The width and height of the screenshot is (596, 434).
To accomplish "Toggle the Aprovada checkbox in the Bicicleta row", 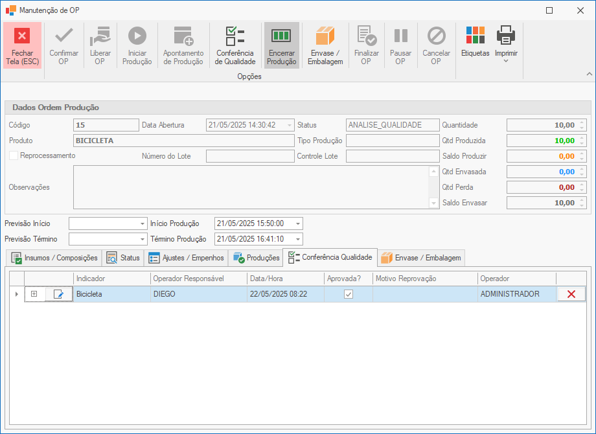I will pyautogui.click(x=349, y=294).
